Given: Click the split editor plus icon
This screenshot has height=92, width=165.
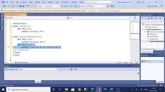Looking at the screenshot, I should (x=135, y=18).
